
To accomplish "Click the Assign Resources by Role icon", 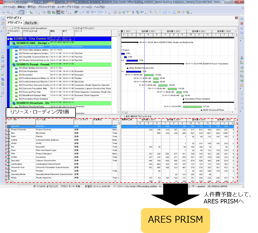I will pos(242,62).
